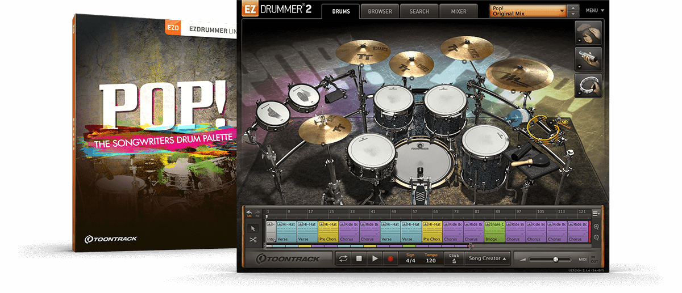The image size is (682, 293).
Task: Click the Sign 4/4 time signature field
Action: (410, 258)
